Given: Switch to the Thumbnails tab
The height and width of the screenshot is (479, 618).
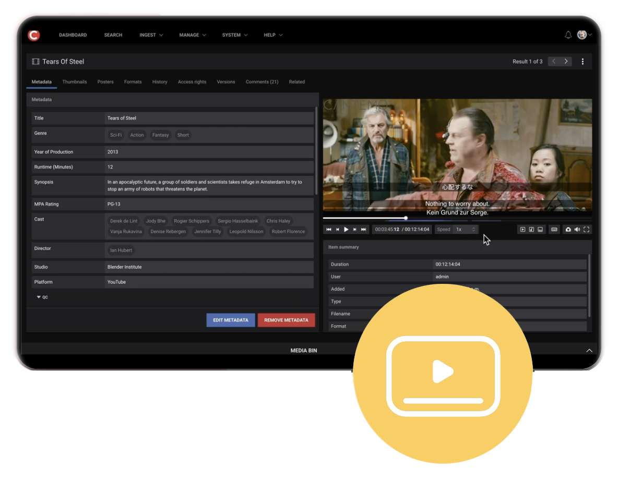Looking at the screenshot, I should [x=75, y=82].
